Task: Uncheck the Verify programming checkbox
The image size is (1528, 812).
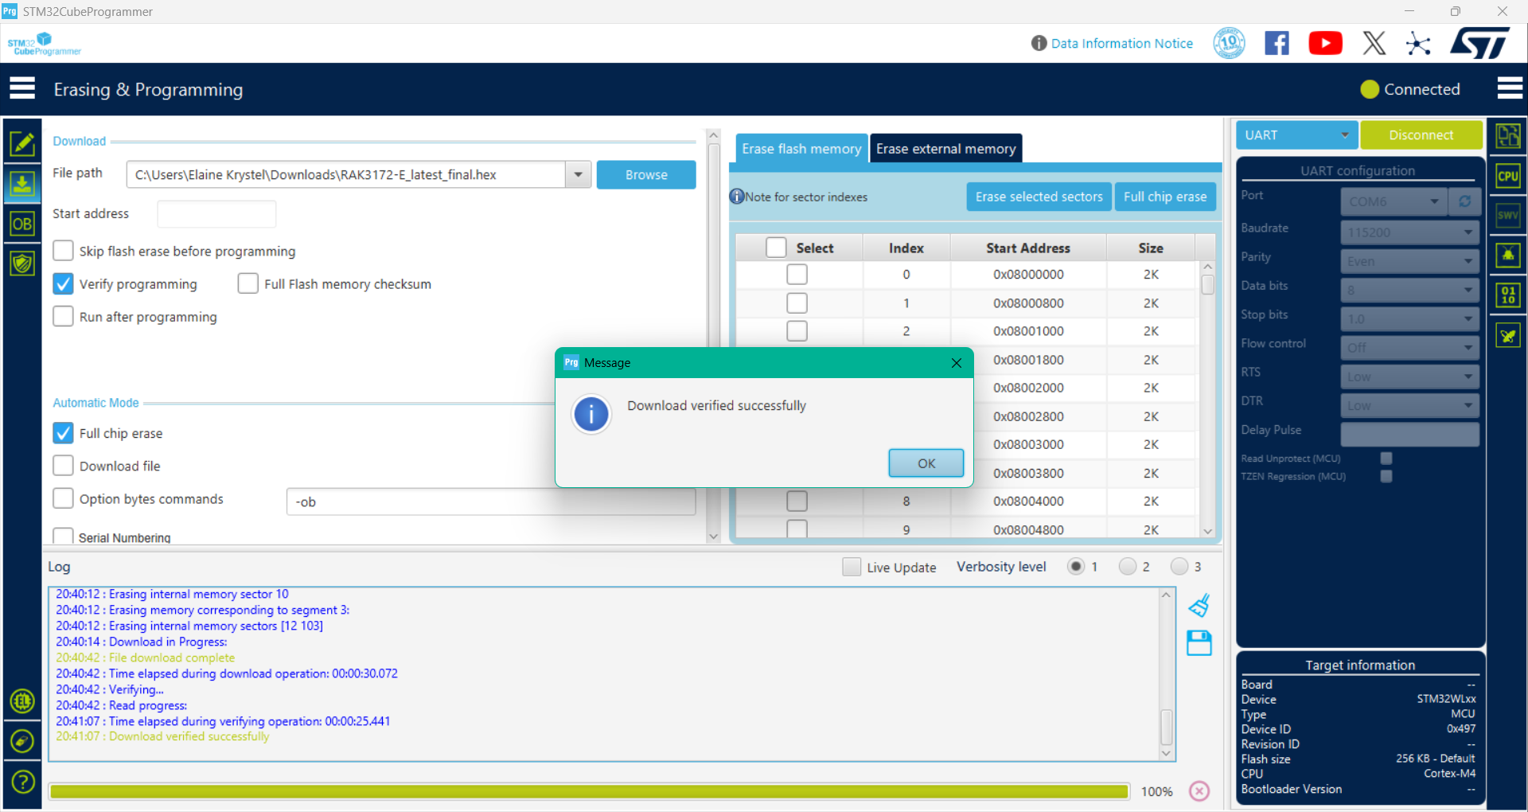Action: coord(64,284)
